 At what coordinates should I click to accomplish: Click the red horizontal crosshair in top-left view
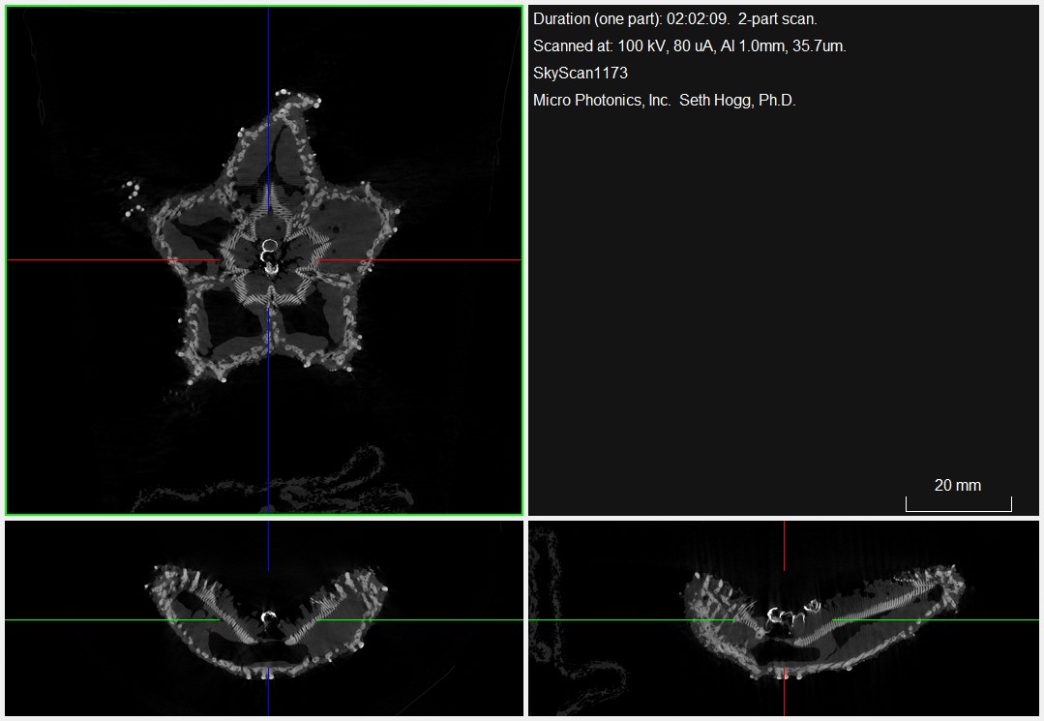(x=87, y=260)
